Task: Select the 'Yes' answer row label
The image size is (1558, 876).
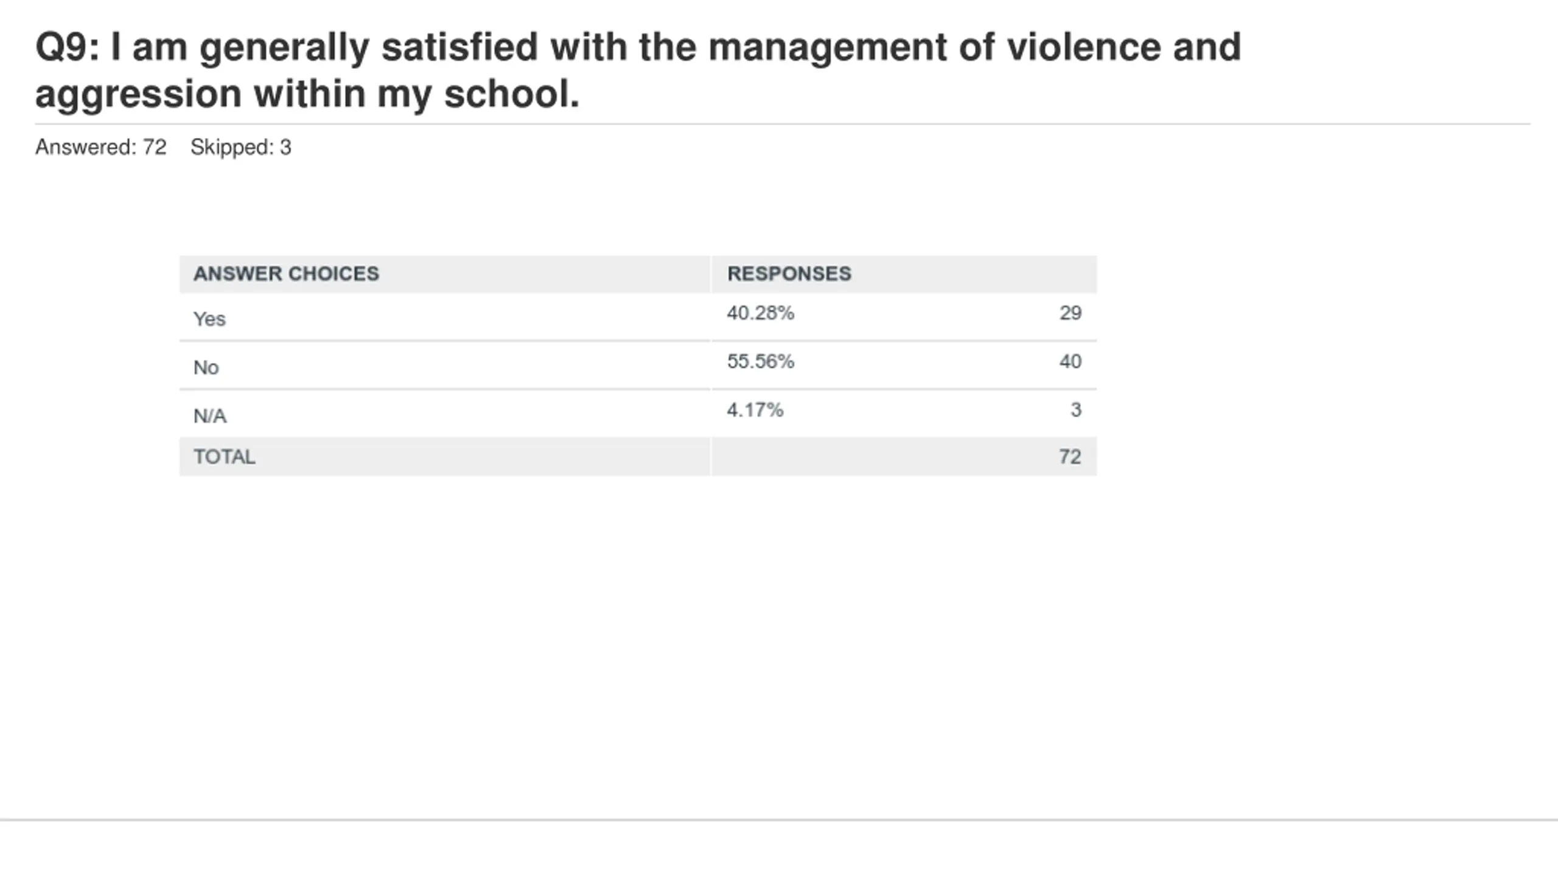Action: click(x=209, y=319)
